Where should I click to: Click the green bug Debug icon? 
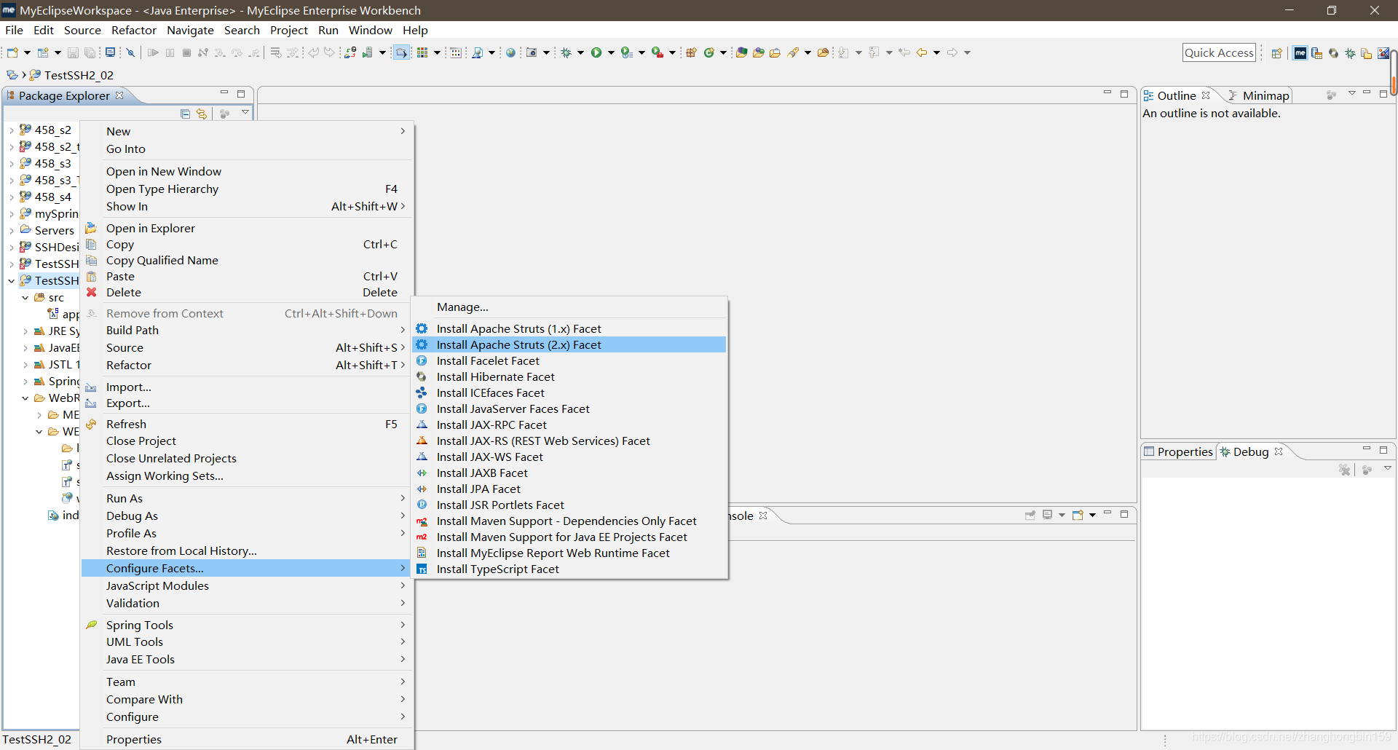tap(566, 52)
